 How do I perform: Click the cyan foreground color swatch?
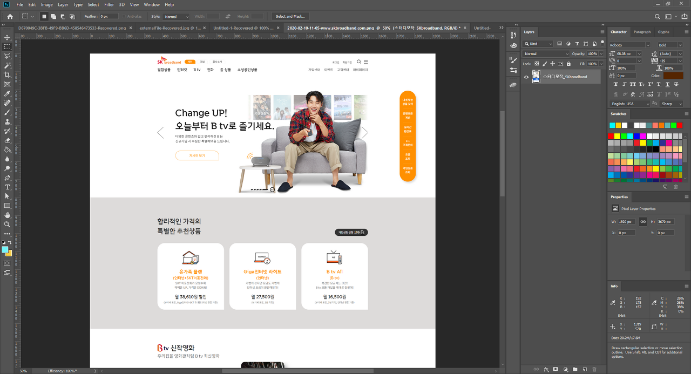point(5,249)
